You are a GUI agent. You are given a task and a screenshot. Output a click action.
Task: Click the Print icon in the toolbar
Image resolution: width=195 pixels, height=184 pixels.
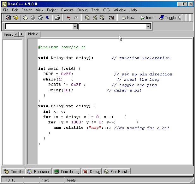(x=57, y=18)
